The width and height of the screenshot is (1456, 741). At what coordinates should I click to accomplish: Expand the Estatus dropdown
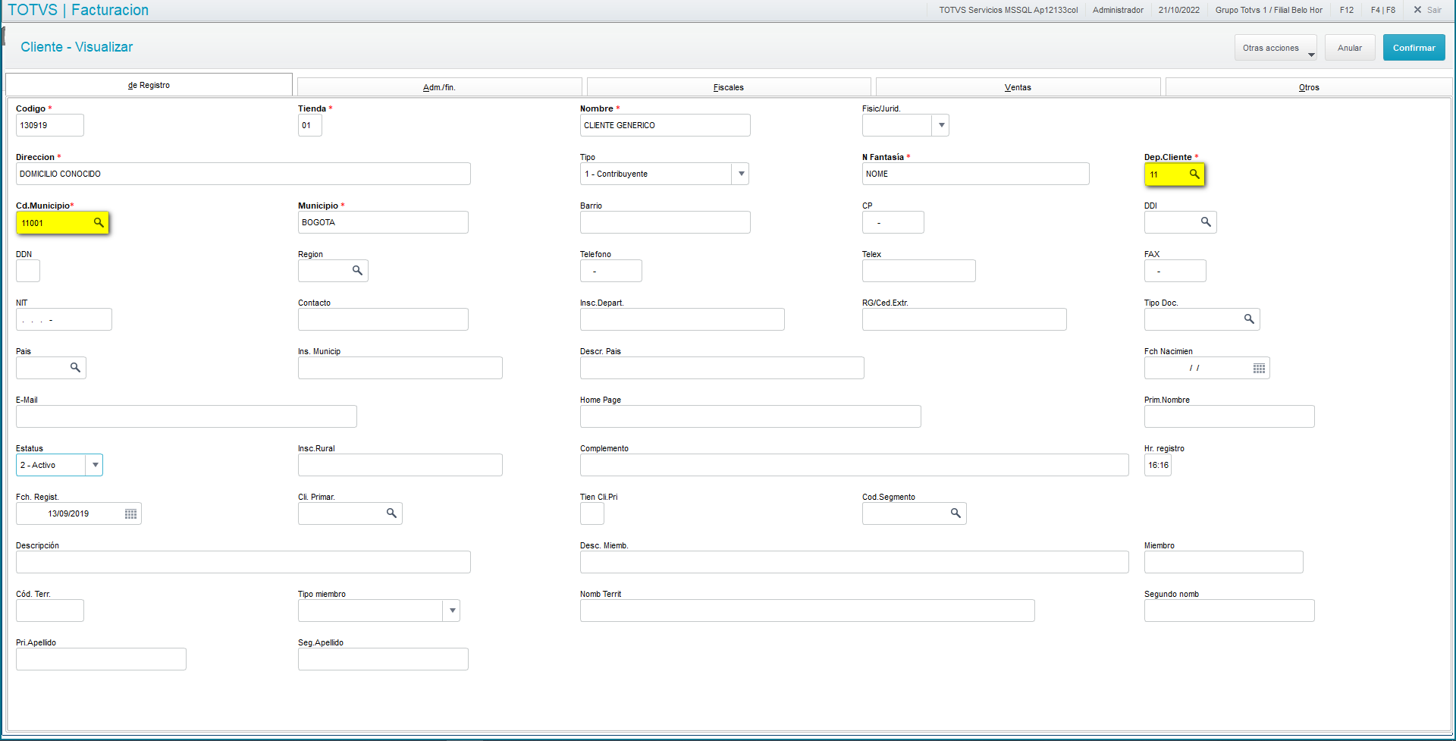95,465
